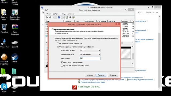Open the Диск H drive shortcut
The width and height of the screenshot is (171, 96).
pyautogui.click(x=15, y=44)
